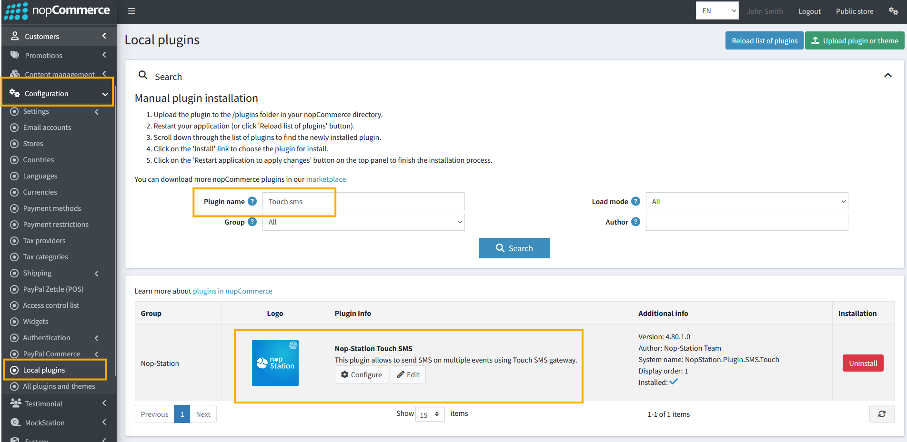Image resolution: width=907 pixels, height=442 pixels.
Task: Follow the marketplace link
Action: 326,179
